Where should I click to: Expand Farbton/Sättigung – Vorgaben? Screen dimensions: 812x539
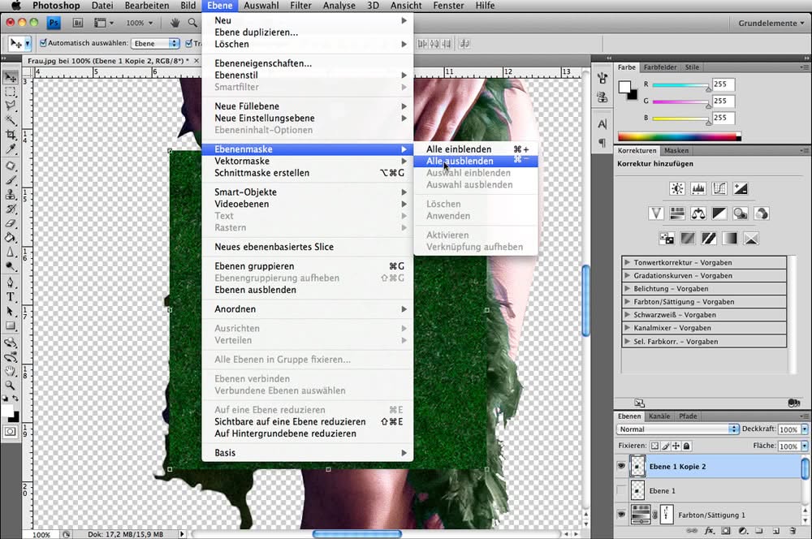(x=627, y=301)
